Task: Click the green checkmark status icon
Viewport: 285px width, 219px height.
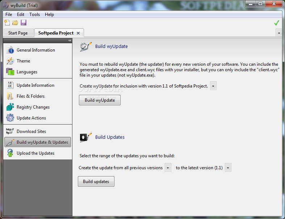Action: pos(276,23)
